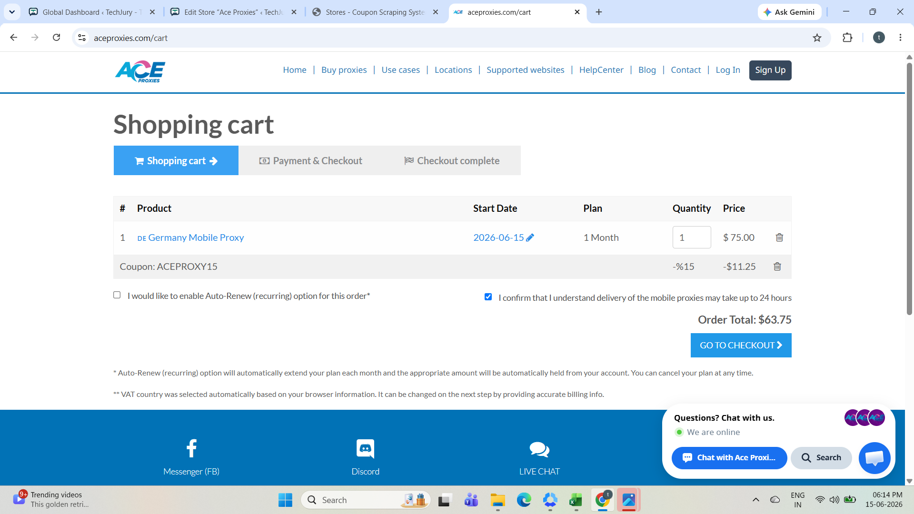Switch to Global Dashboard TechJury tab
The image size is (914, 514).
click(x=92, y=12)
